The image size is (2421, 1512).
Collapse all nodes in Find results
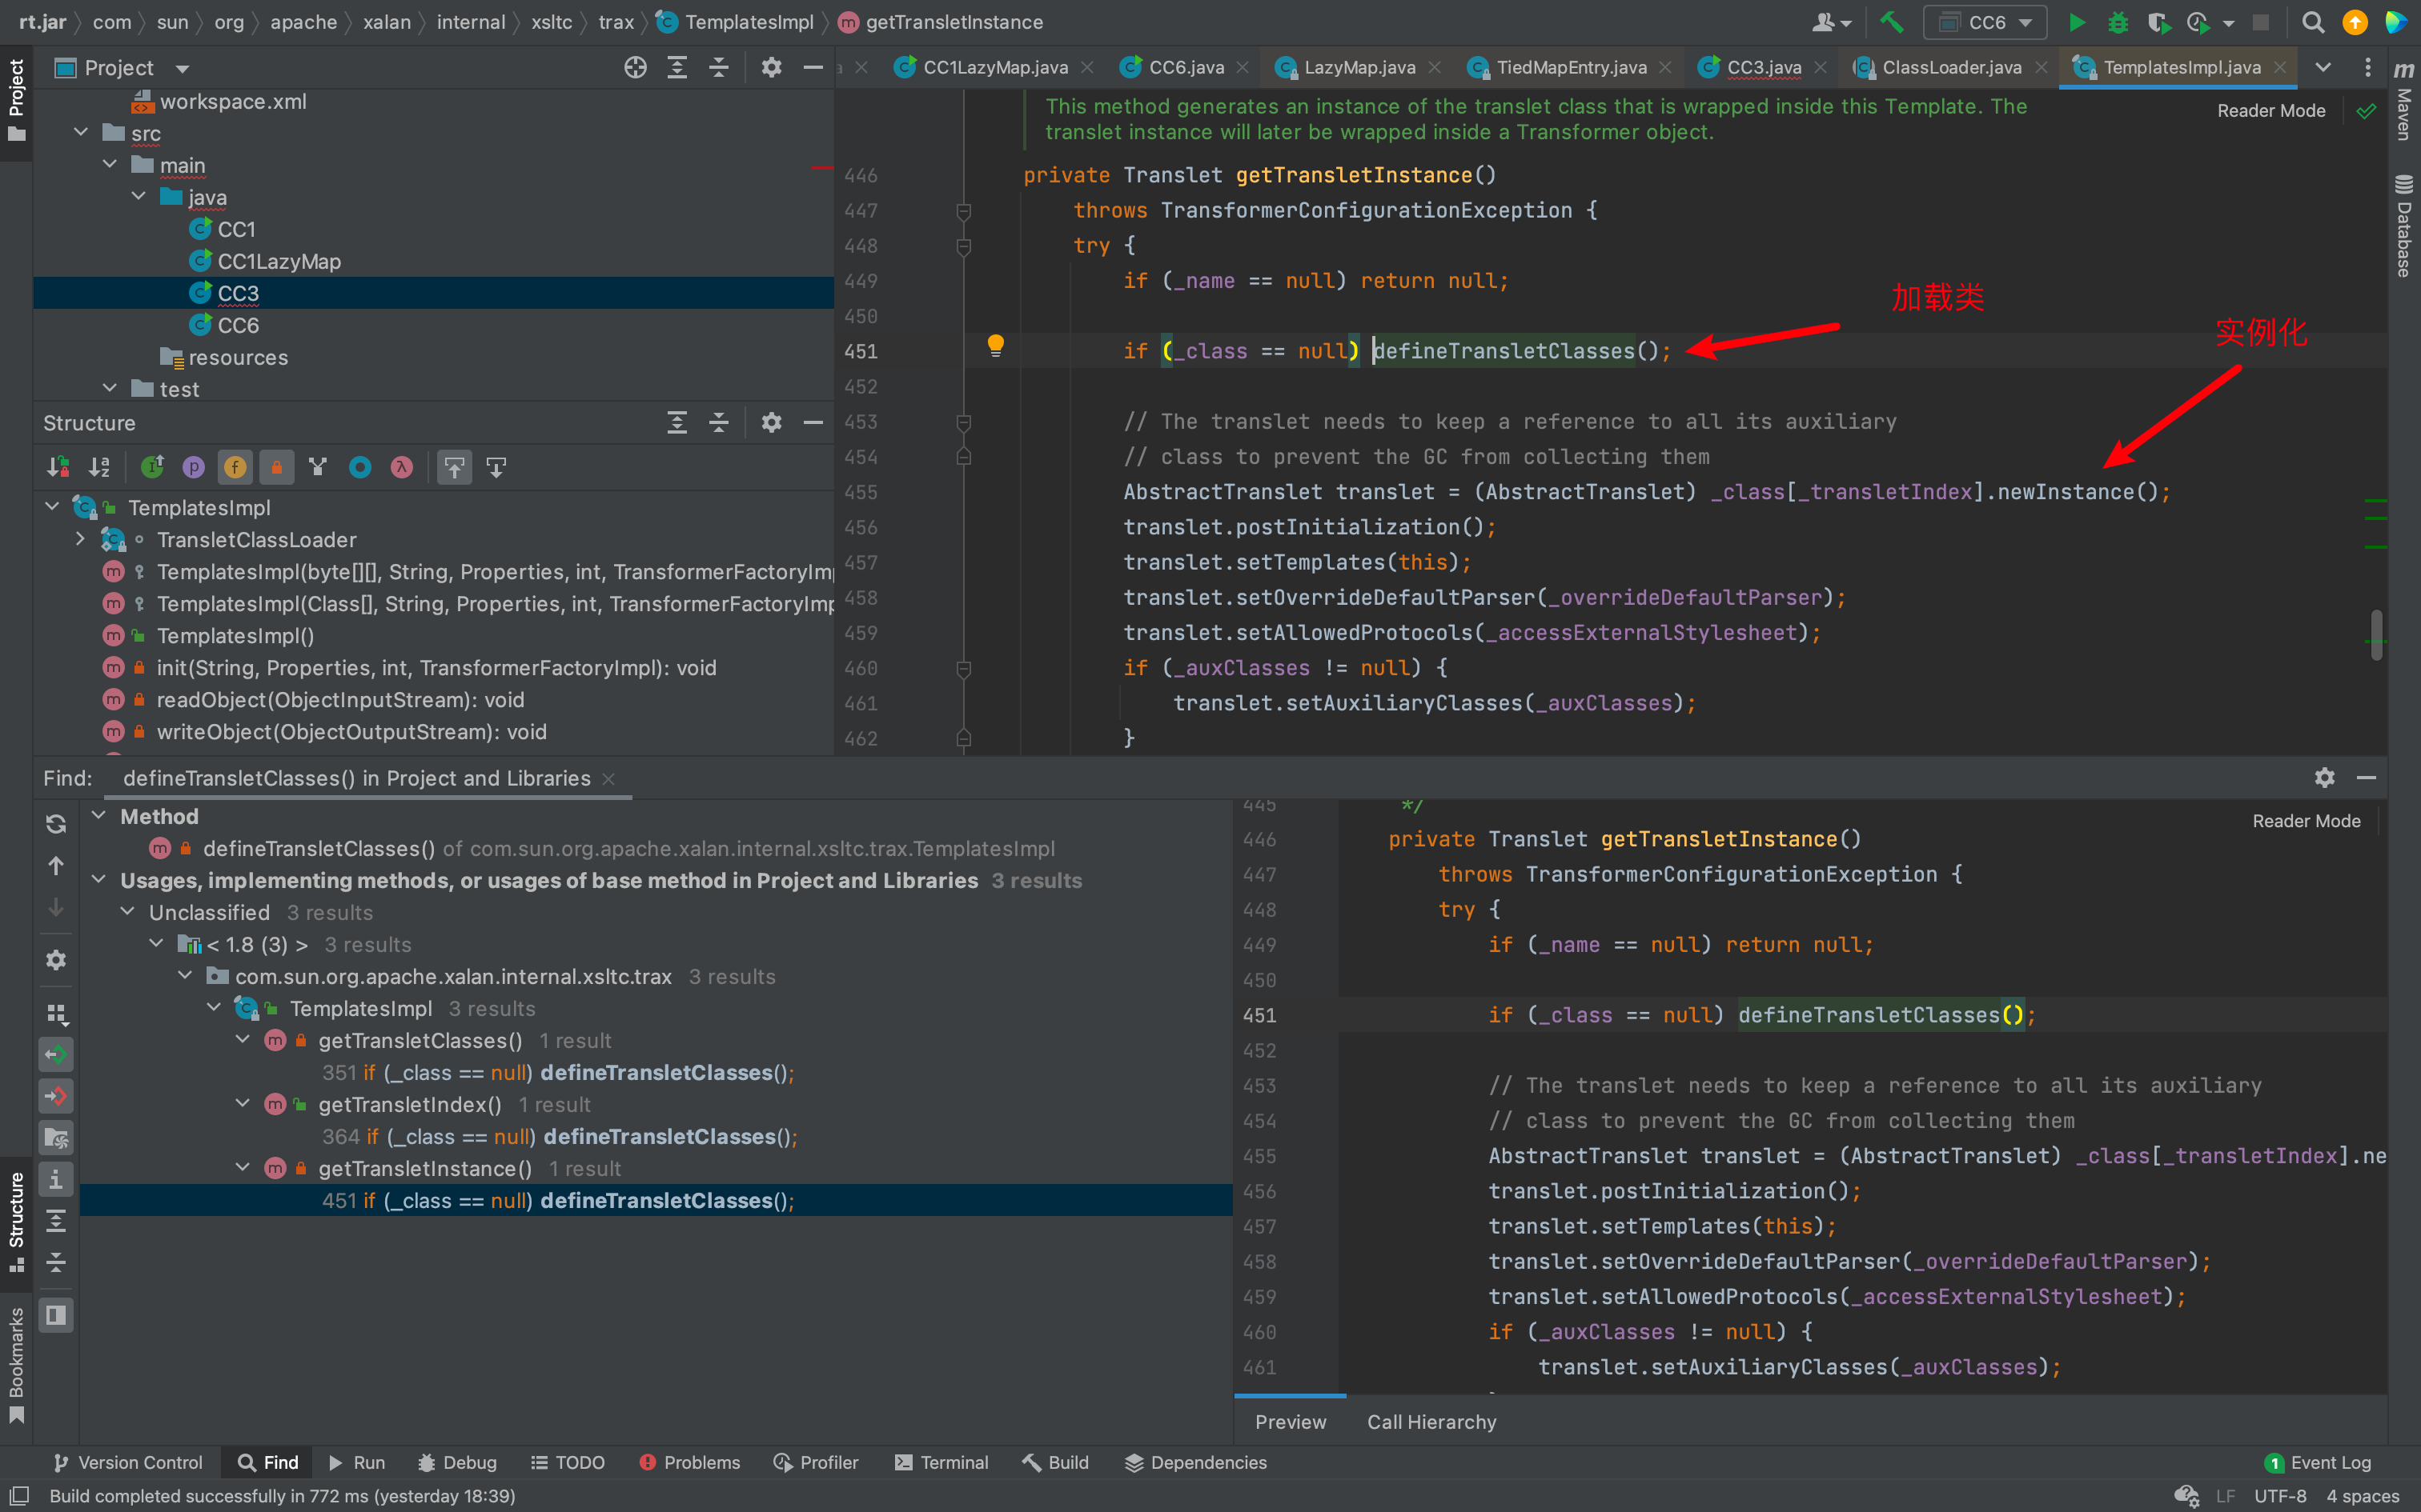coord(56,1262)
